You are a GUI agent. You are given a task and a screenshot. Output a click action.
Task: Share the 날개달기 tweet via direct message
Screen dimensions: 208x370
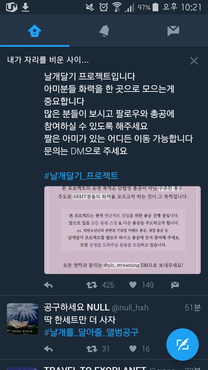175,285
